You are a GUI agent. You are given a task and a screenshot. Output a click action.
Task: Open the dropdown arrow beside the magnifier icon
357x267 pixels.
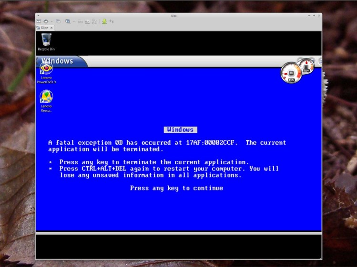click(x=74, y=21)
